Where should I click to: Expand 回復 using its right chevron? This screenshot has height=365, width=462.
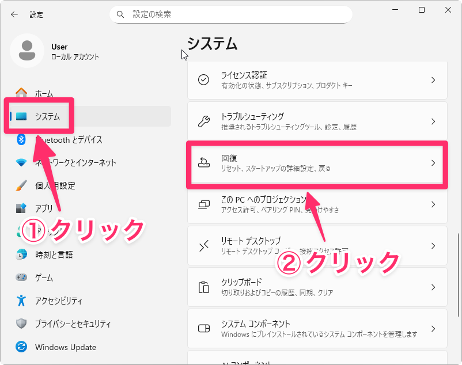click(x=433, y=163)
